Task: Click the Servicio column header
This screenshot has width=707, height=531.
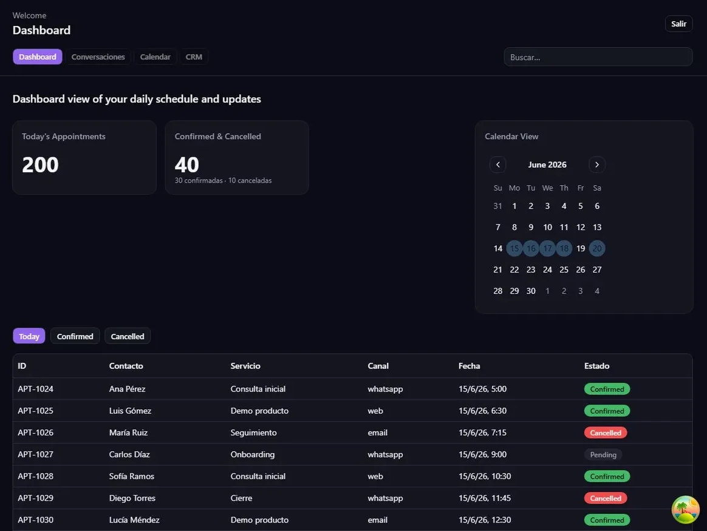Action: [245, 366]
